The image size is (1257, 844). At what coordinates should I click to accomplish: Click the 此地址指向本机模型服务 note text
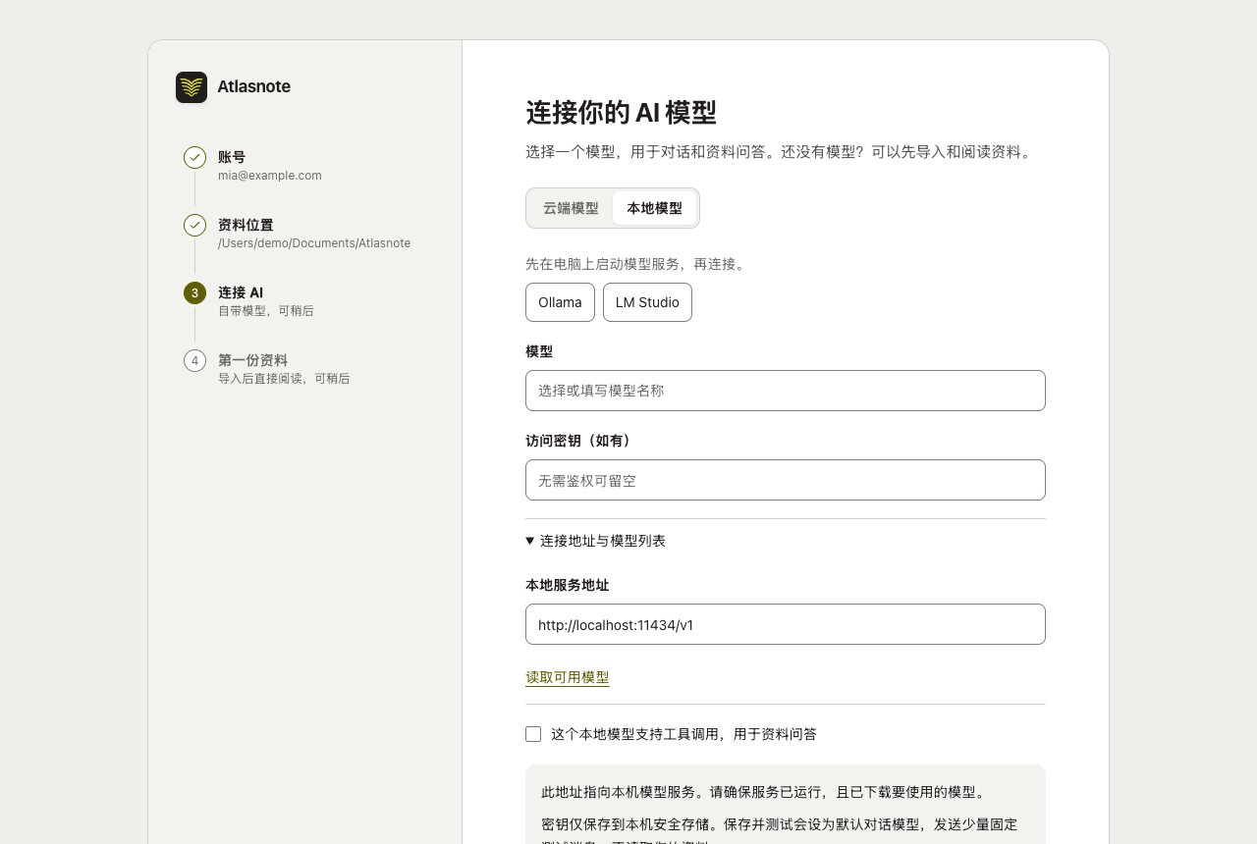click(x=765, y=792)
